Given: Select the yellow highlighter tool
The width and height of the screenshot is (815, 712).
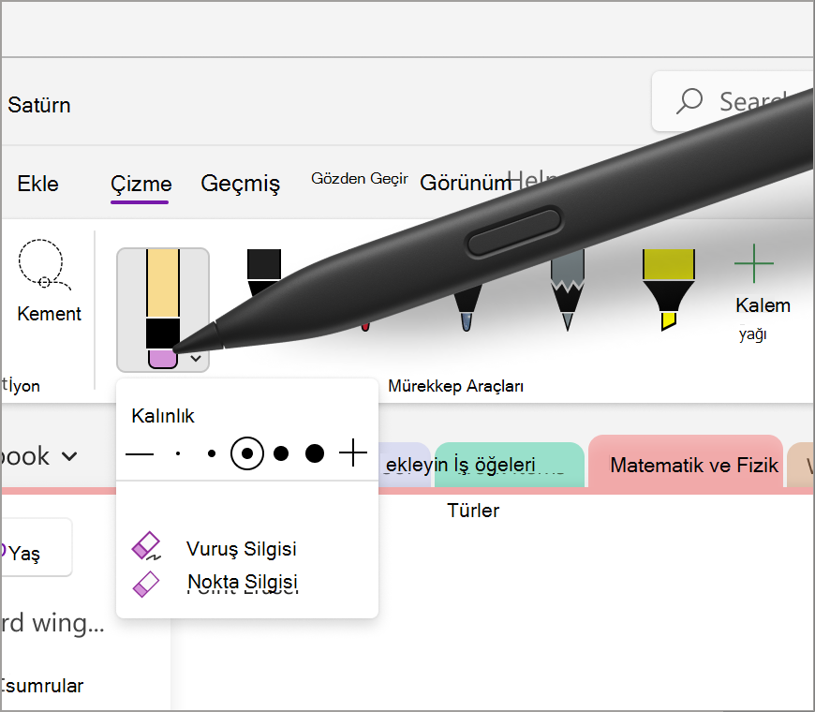Looking at the screenshot, I should click(x=669, y=289).
